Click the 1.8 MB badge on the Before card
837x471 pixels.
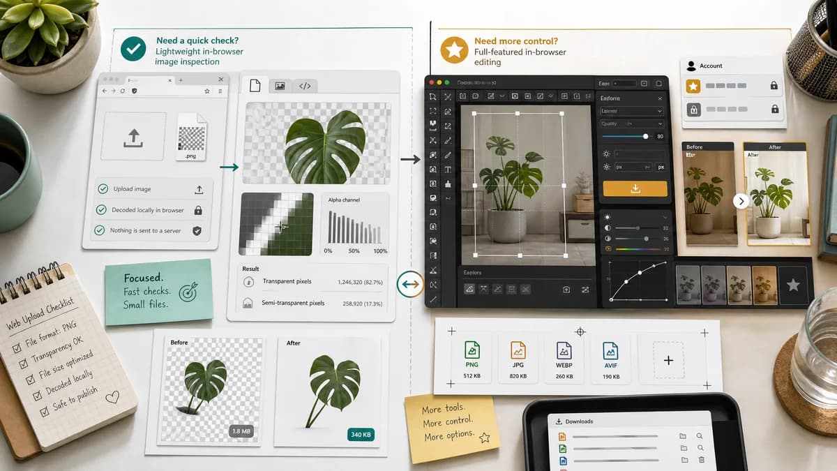[241, 432]
